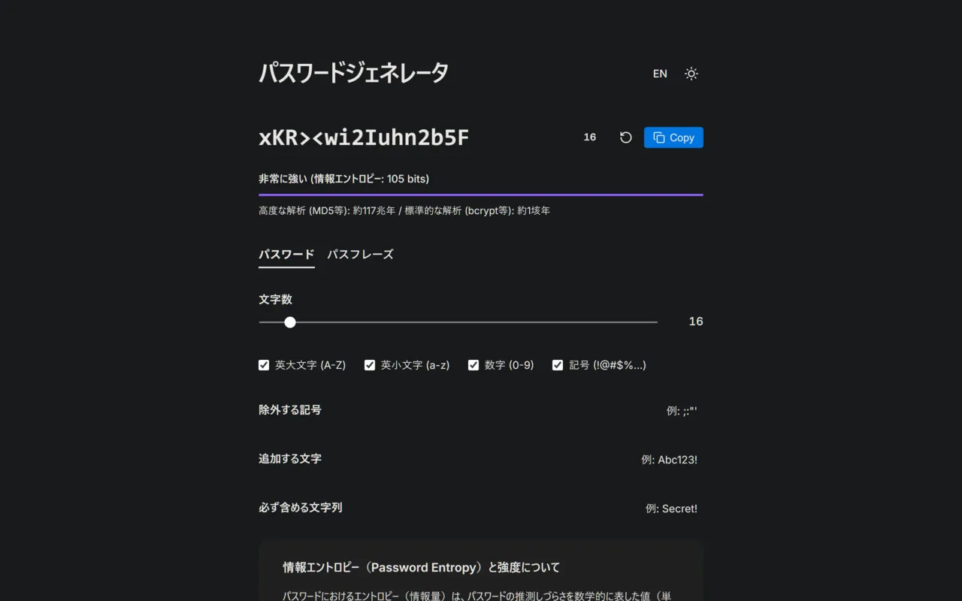This screenshot has width=962, height=601.
Task: Toggle the 記号 (!@#$%...) checkbox
Action: click(558, 365)
